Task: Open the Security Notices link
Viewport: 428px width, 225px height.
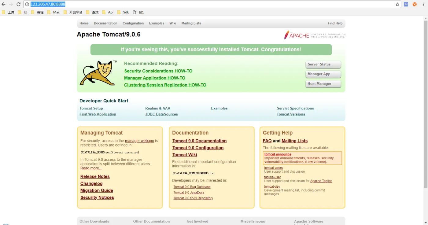Action: (97, 197)
